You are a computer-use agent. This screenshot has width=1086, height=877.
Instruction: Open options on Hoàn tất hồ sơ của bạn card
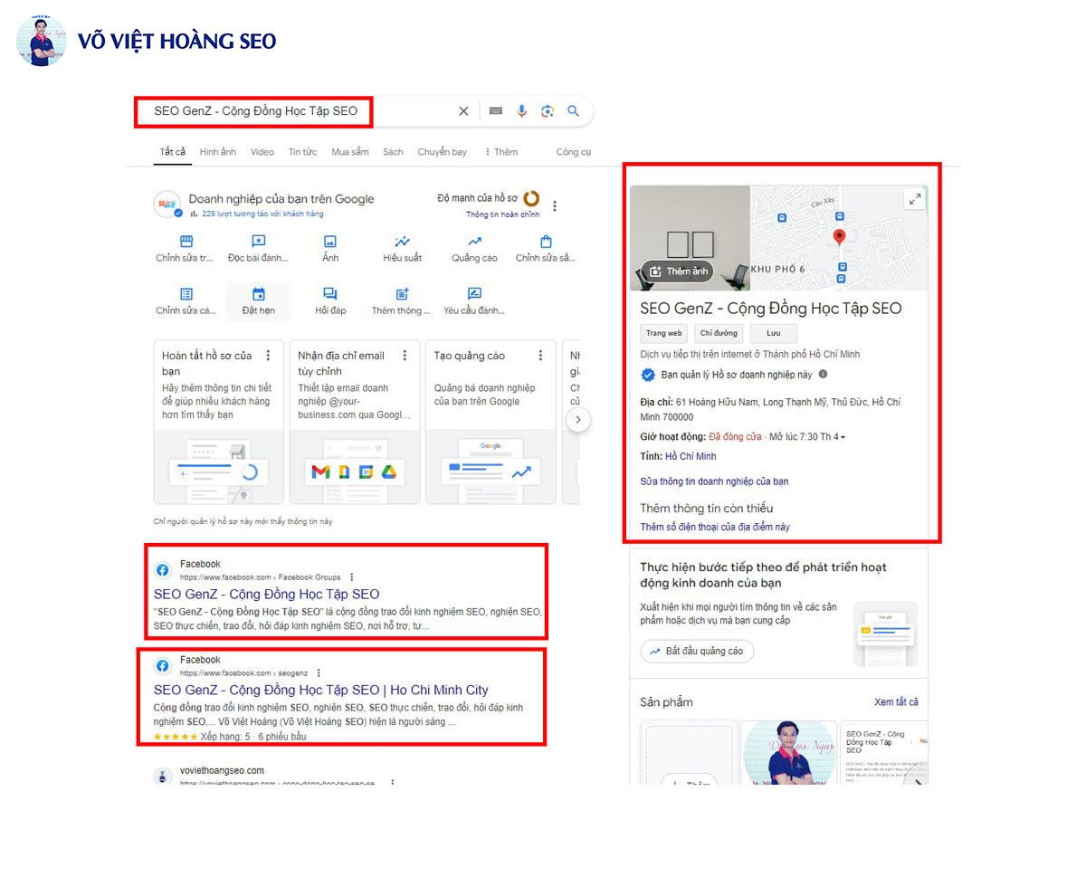[x=268, y=356]
